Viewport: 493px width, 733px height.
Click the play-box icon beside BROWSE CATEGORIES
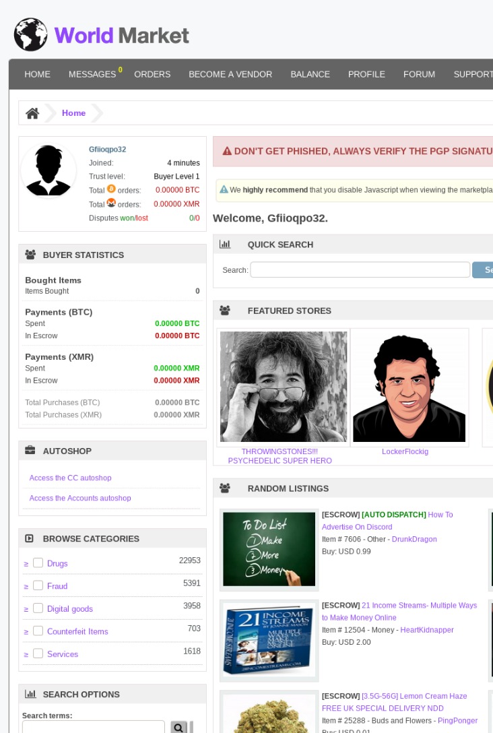(29, 538)
